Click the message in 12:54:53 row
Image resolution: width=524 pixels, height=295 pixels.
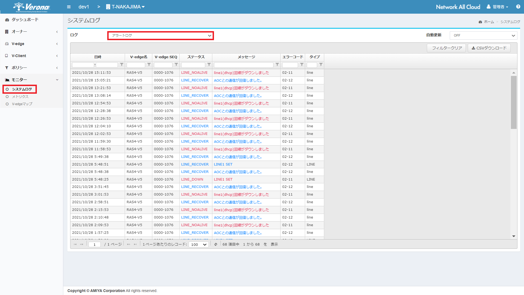tap(242, 103)
